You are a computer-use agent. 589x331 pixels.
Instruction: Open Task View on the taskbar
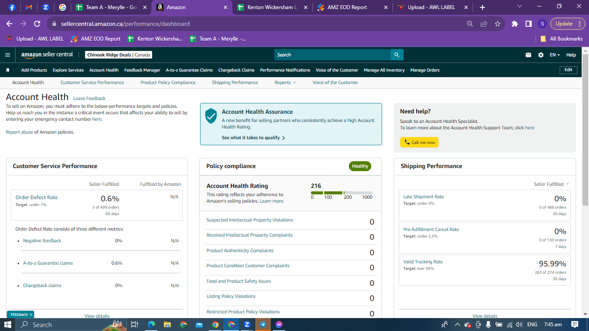point(134,325)
